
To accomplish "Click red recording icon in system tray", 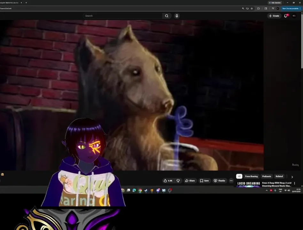I will 271,190.
